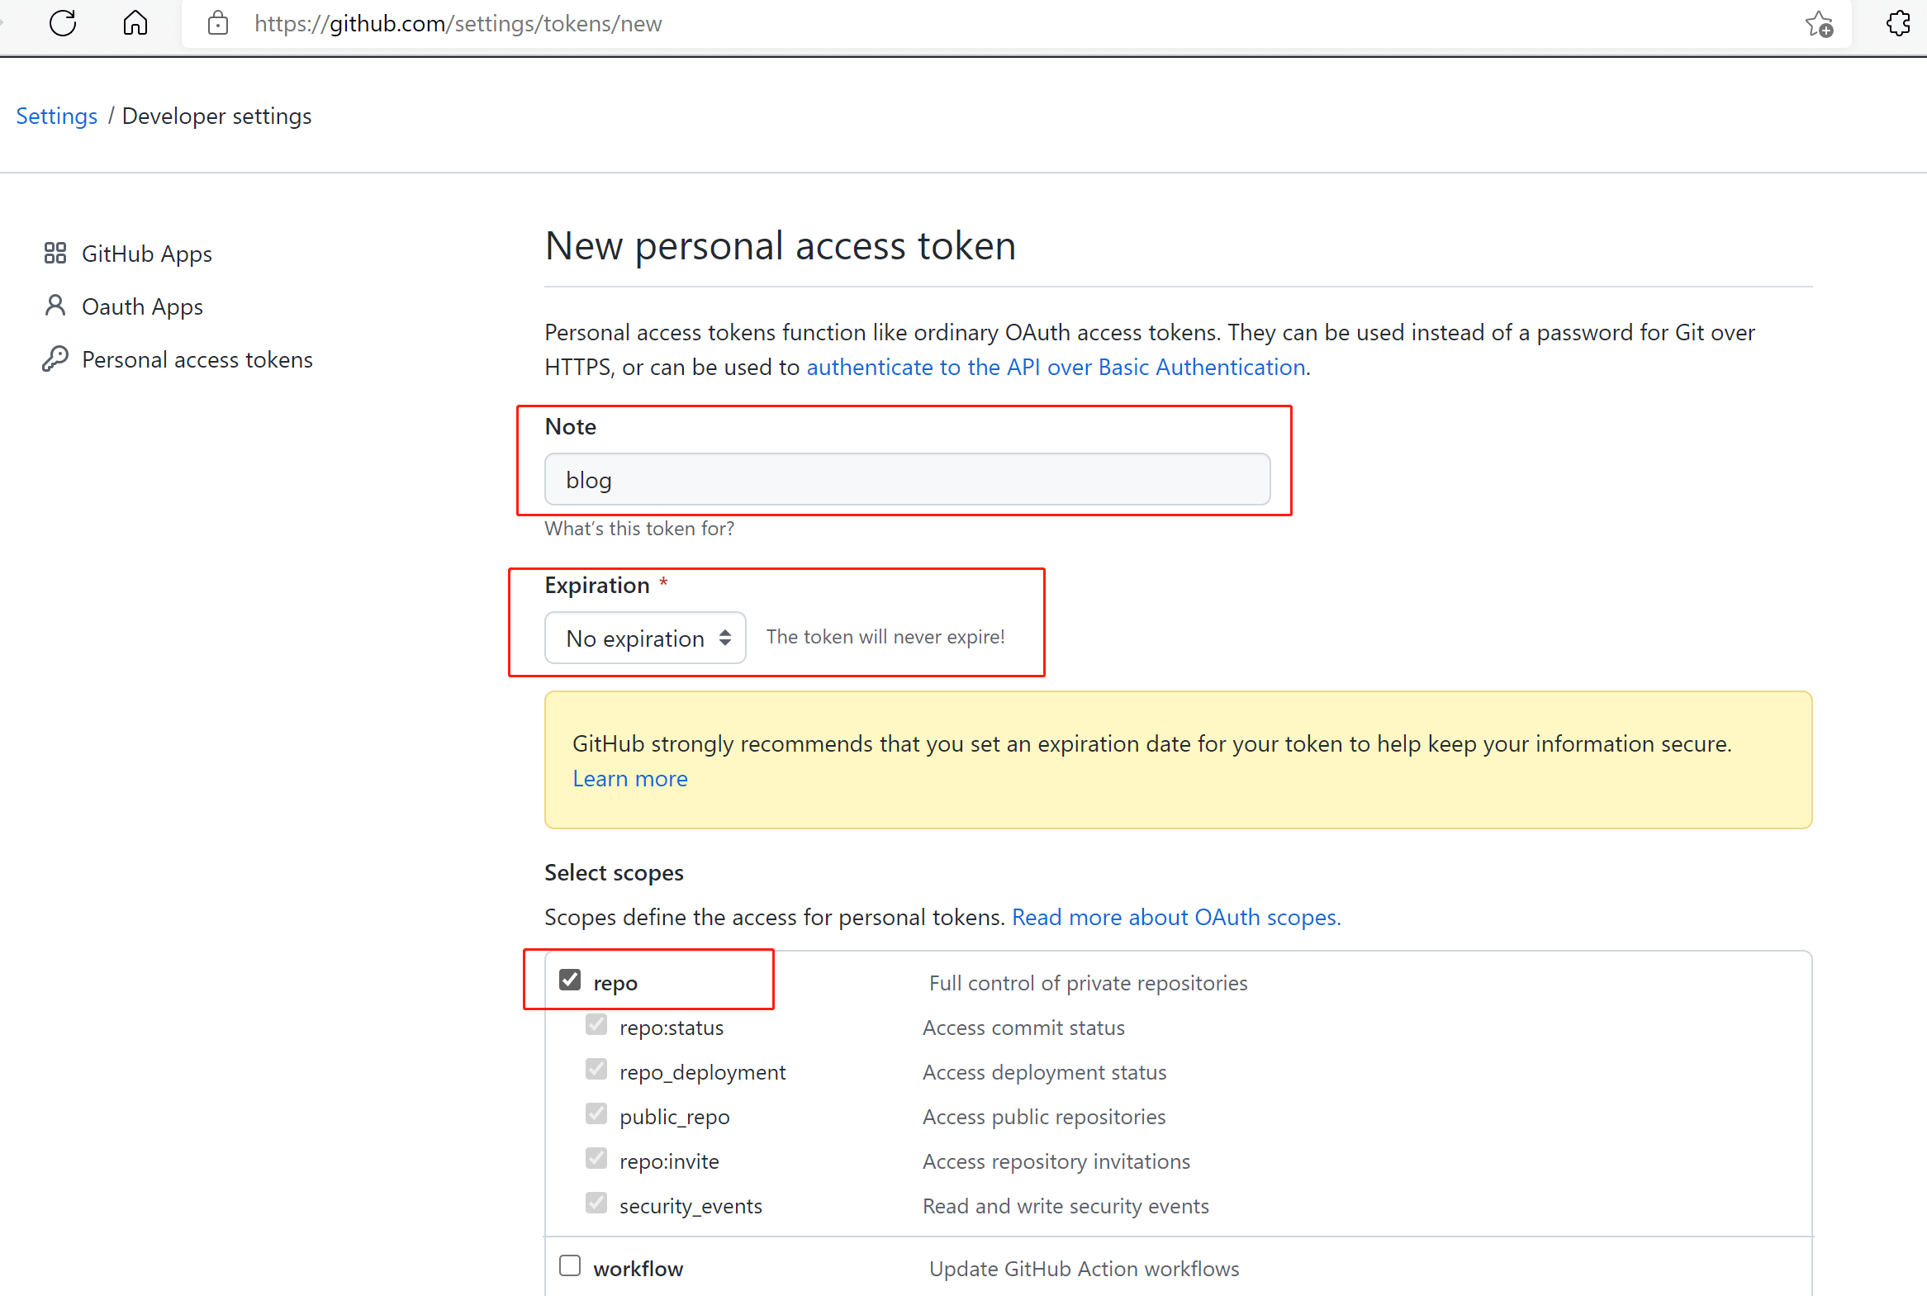Click the GitHub Apps grid icon

pos(55,253)
